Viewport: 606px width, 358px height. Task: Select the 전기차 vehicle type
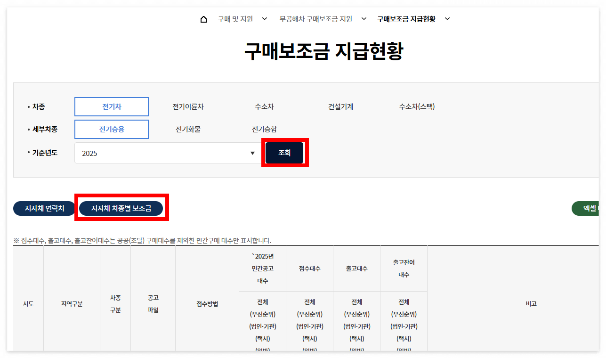[111, 106]
